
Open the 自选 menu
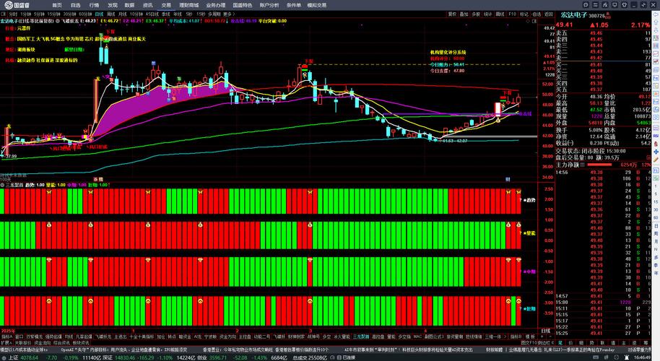click(x=75, y=5)
